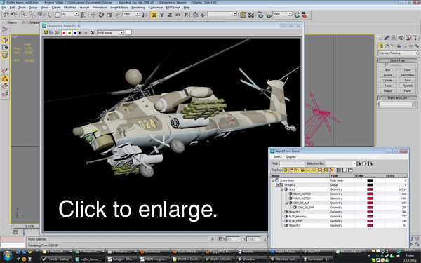The image size is (421, 263).
Task: Collapse the Name and Color rollout
Action: [398, 98]
